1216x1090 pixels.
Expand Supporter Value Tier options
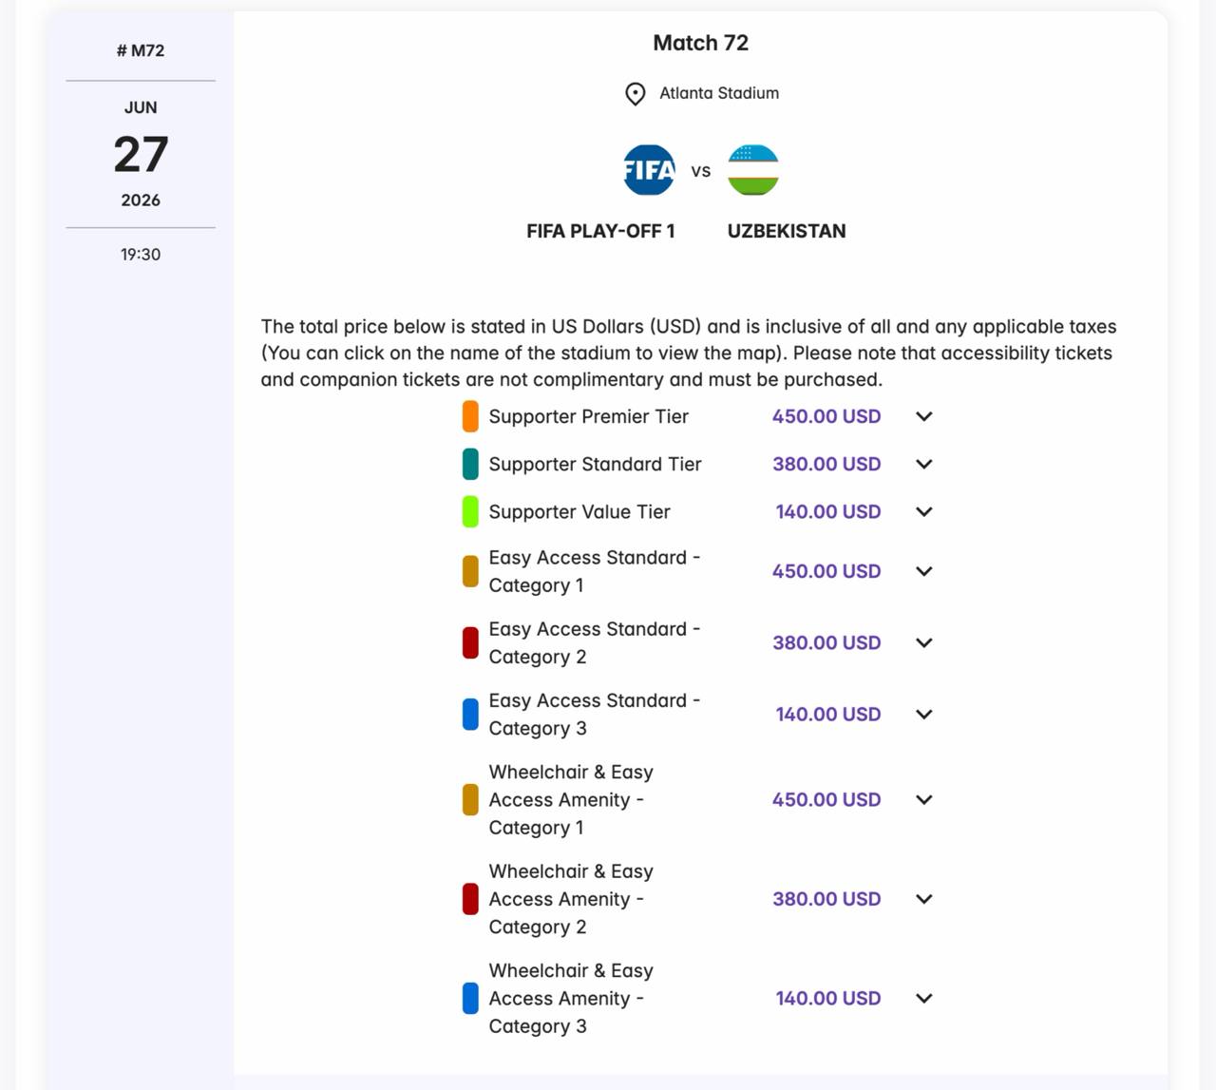923,511
